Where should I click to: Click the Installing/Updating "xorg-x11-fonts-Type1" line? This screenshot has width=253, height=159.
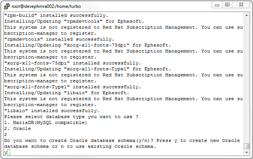87,69
